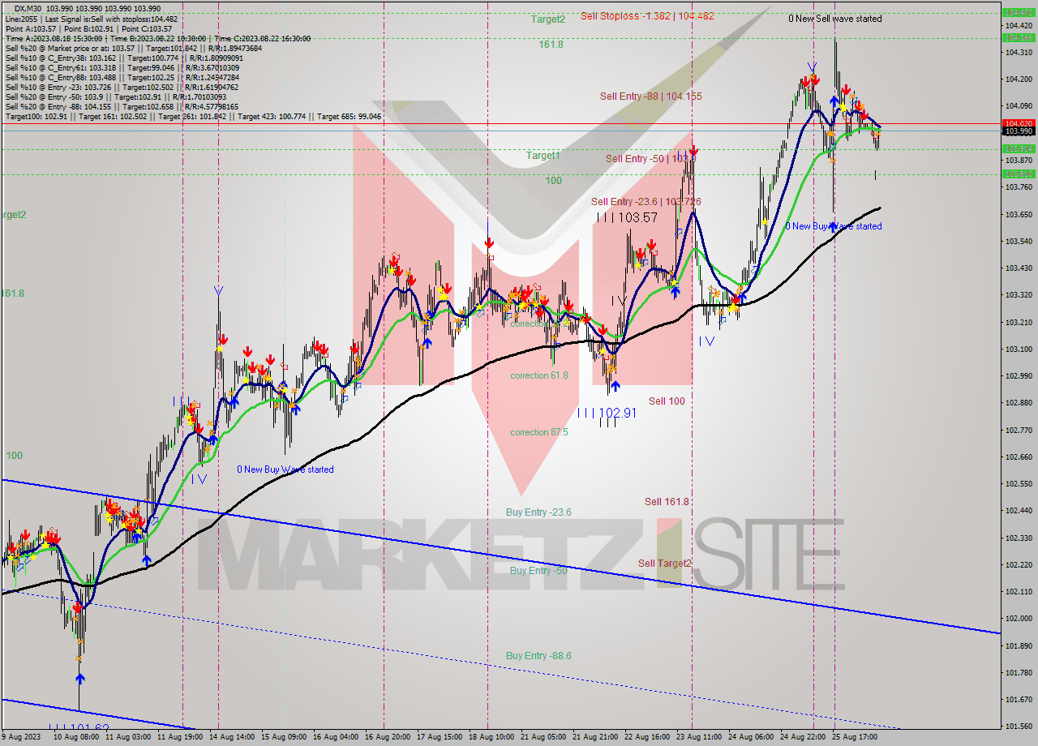Viewport: 1038px width, 746px height.
Task: Click the 'Sell %20 @ Entry -50: 103.9' line
Action: [117, 97]
